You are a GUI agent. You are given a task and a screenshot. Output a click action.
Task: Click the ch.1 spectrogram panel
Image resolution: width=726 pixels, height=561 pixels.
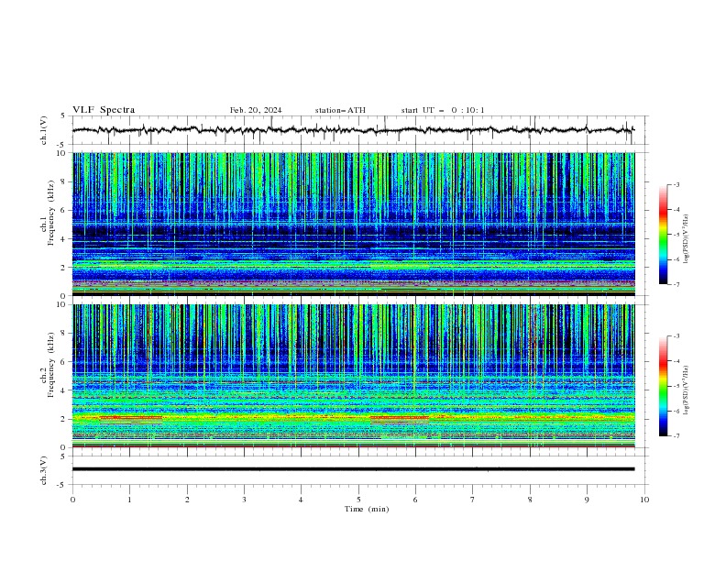click(353, 224)
